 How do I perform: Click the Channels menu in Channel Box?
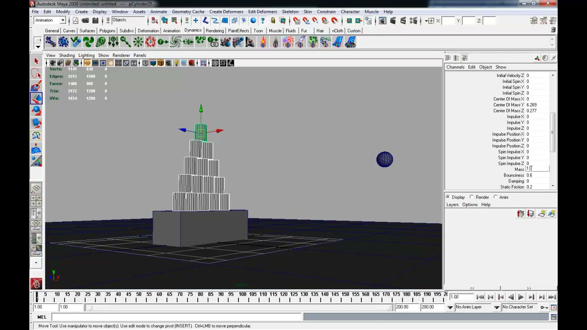point(455,67)
